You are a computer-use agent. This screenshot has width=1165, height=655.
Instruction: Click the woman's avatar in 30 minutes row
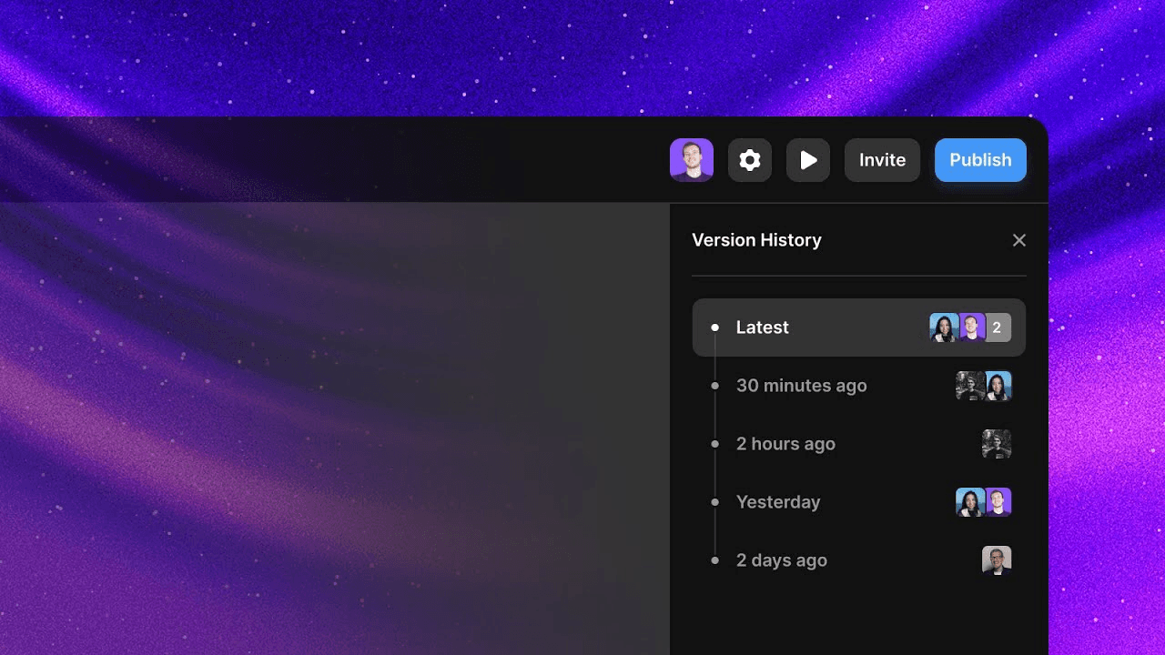click(998, 386)
